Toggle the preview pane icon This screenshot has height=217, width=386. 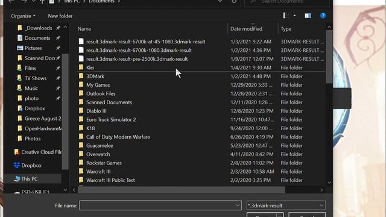click(x=308, y=16)
